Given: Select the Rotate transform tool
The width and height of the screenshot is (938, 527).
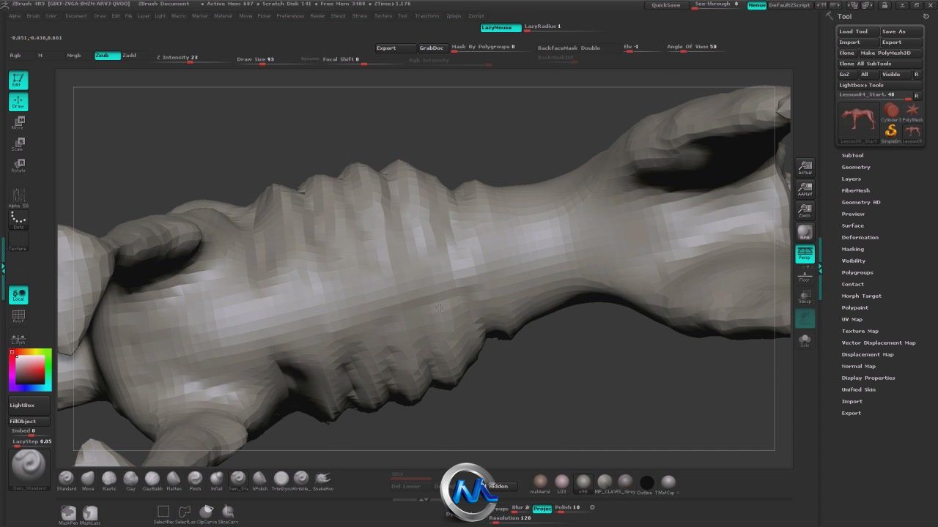Looking at the screenshot, I should 18,165.
